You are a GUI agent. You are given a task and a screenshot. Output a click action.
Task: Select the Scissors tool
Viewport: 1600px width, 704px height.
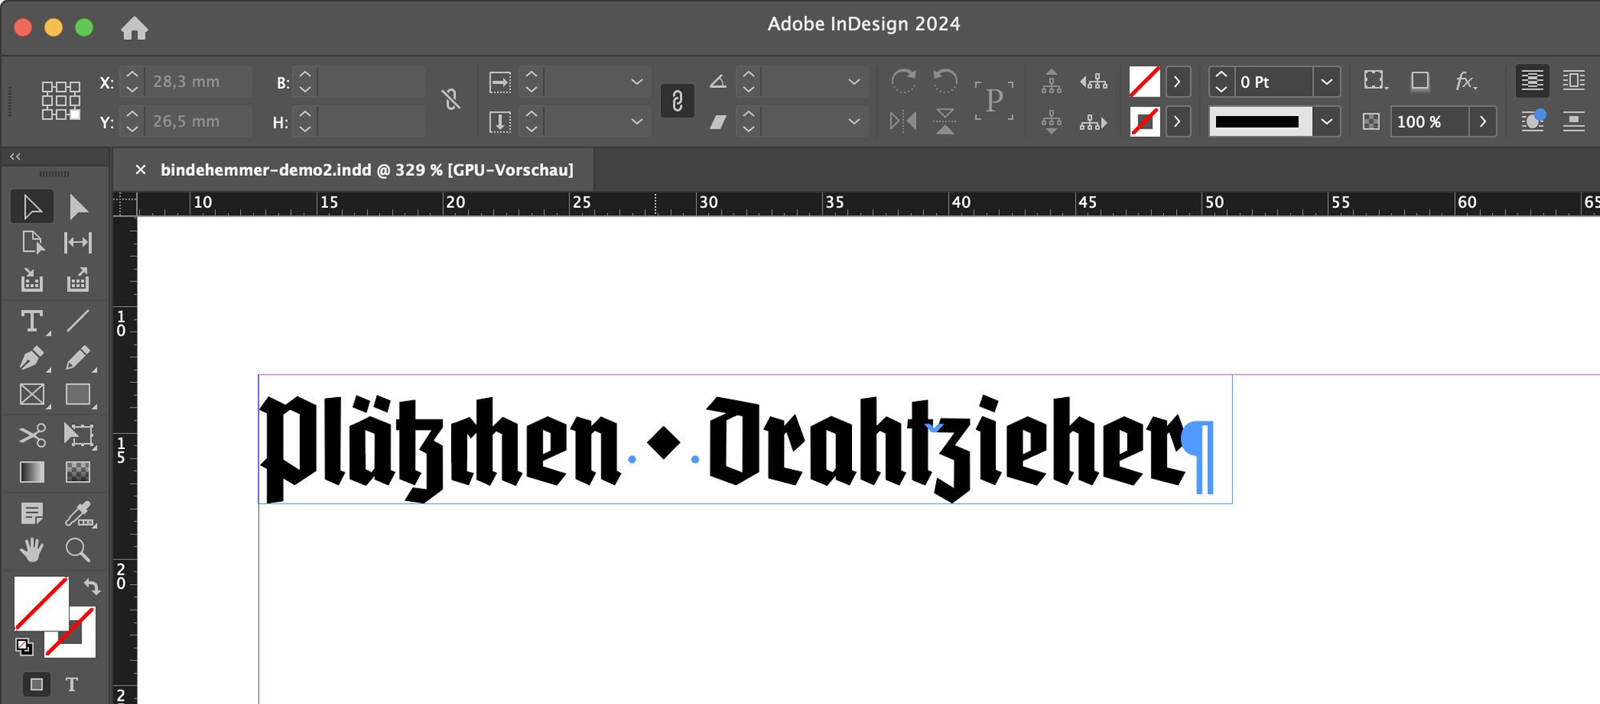32,436
